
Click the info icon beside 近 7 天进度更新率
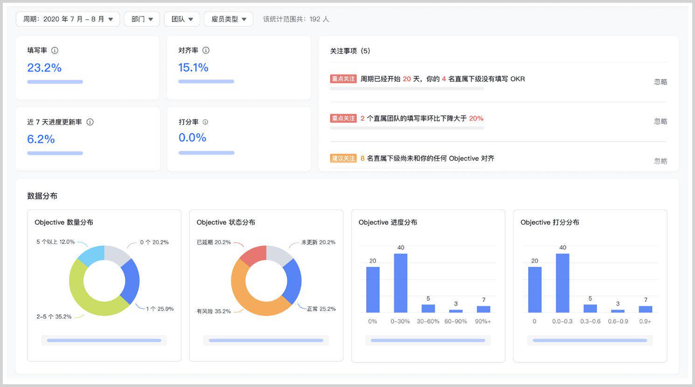90,122
